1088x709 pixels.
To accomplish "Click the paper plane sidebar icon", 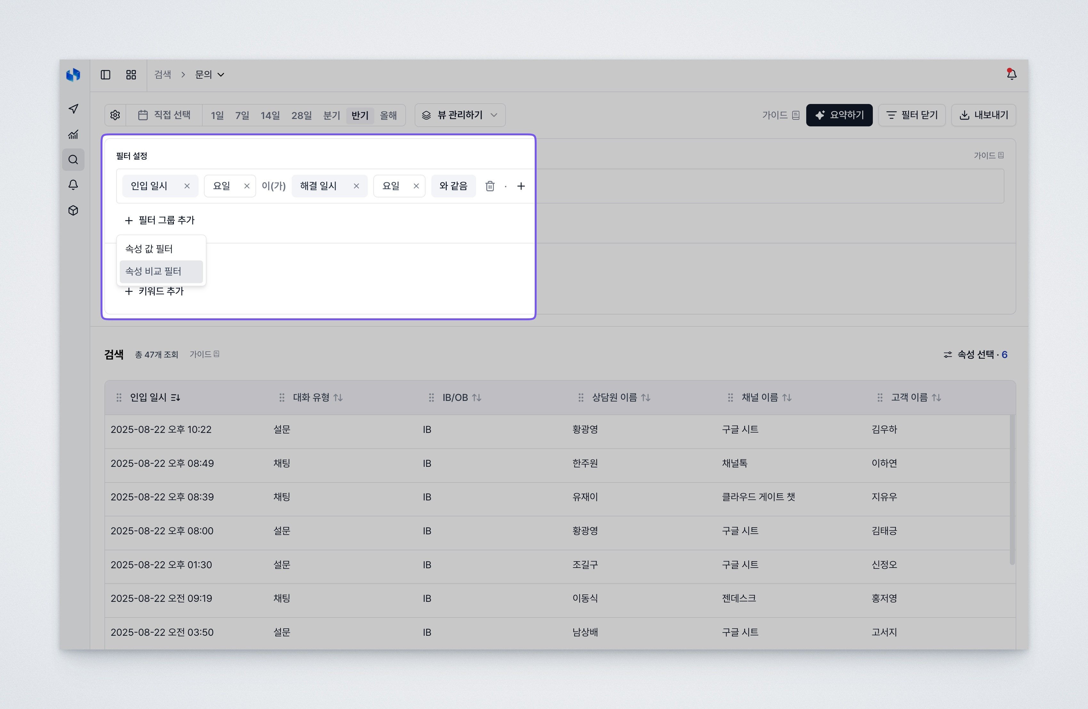I will tap(73, 108).
